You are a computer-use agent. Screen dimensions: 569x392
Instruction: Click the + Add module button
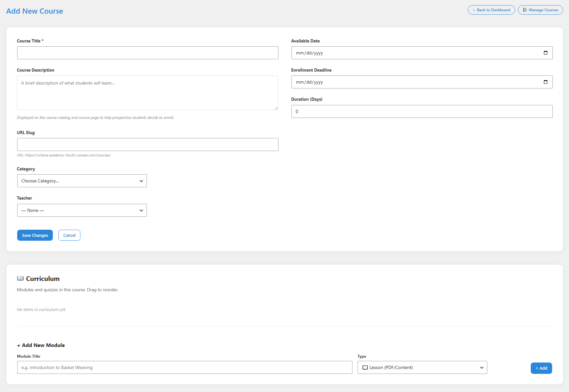coord(541,368)
